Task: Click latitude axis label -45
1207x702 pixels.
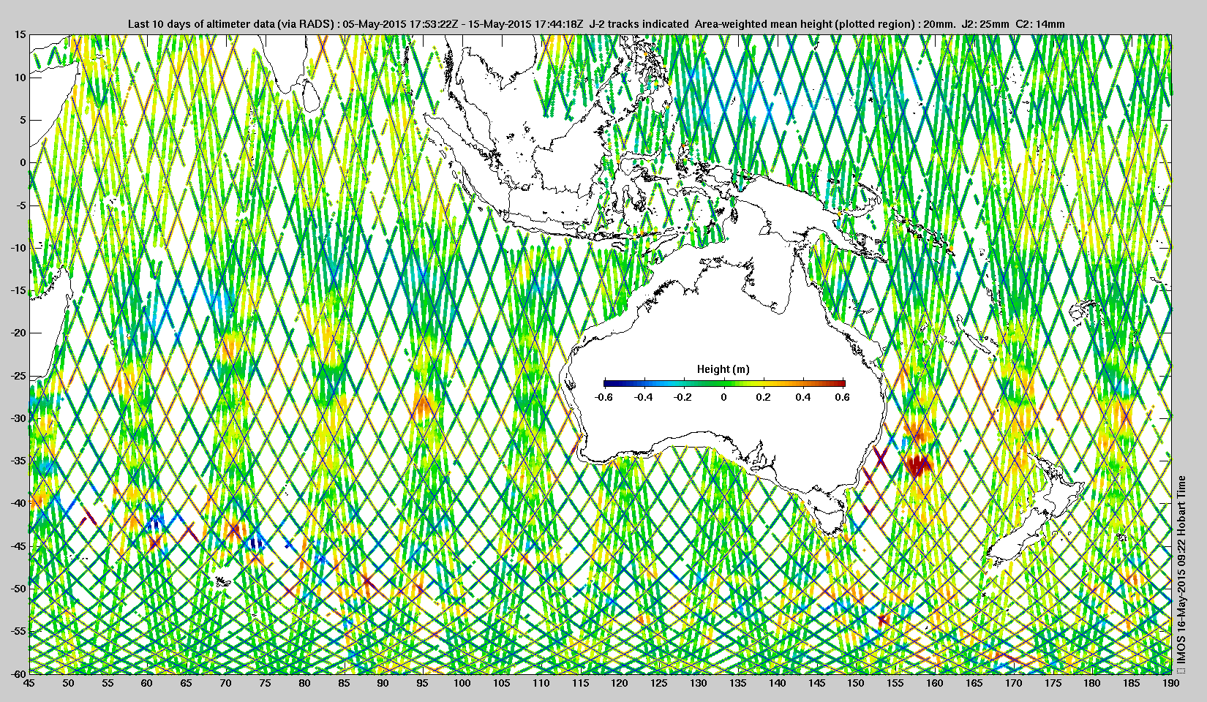Action: click(x=18, y=546)
